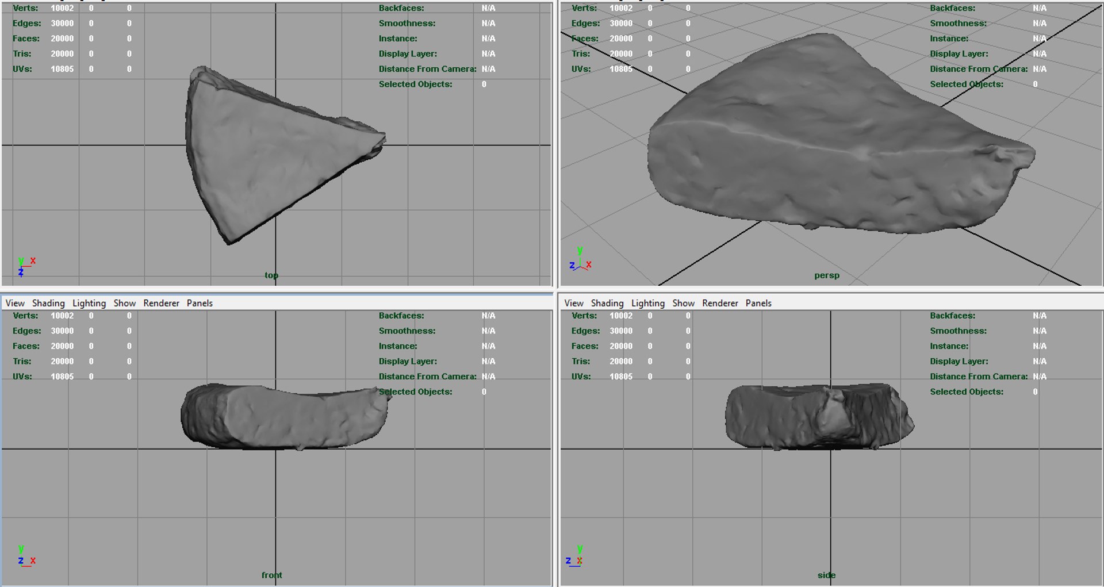Click 'UVs:' value 10805 in top viewport
1104x587 pixels.
tap(62, 69)
